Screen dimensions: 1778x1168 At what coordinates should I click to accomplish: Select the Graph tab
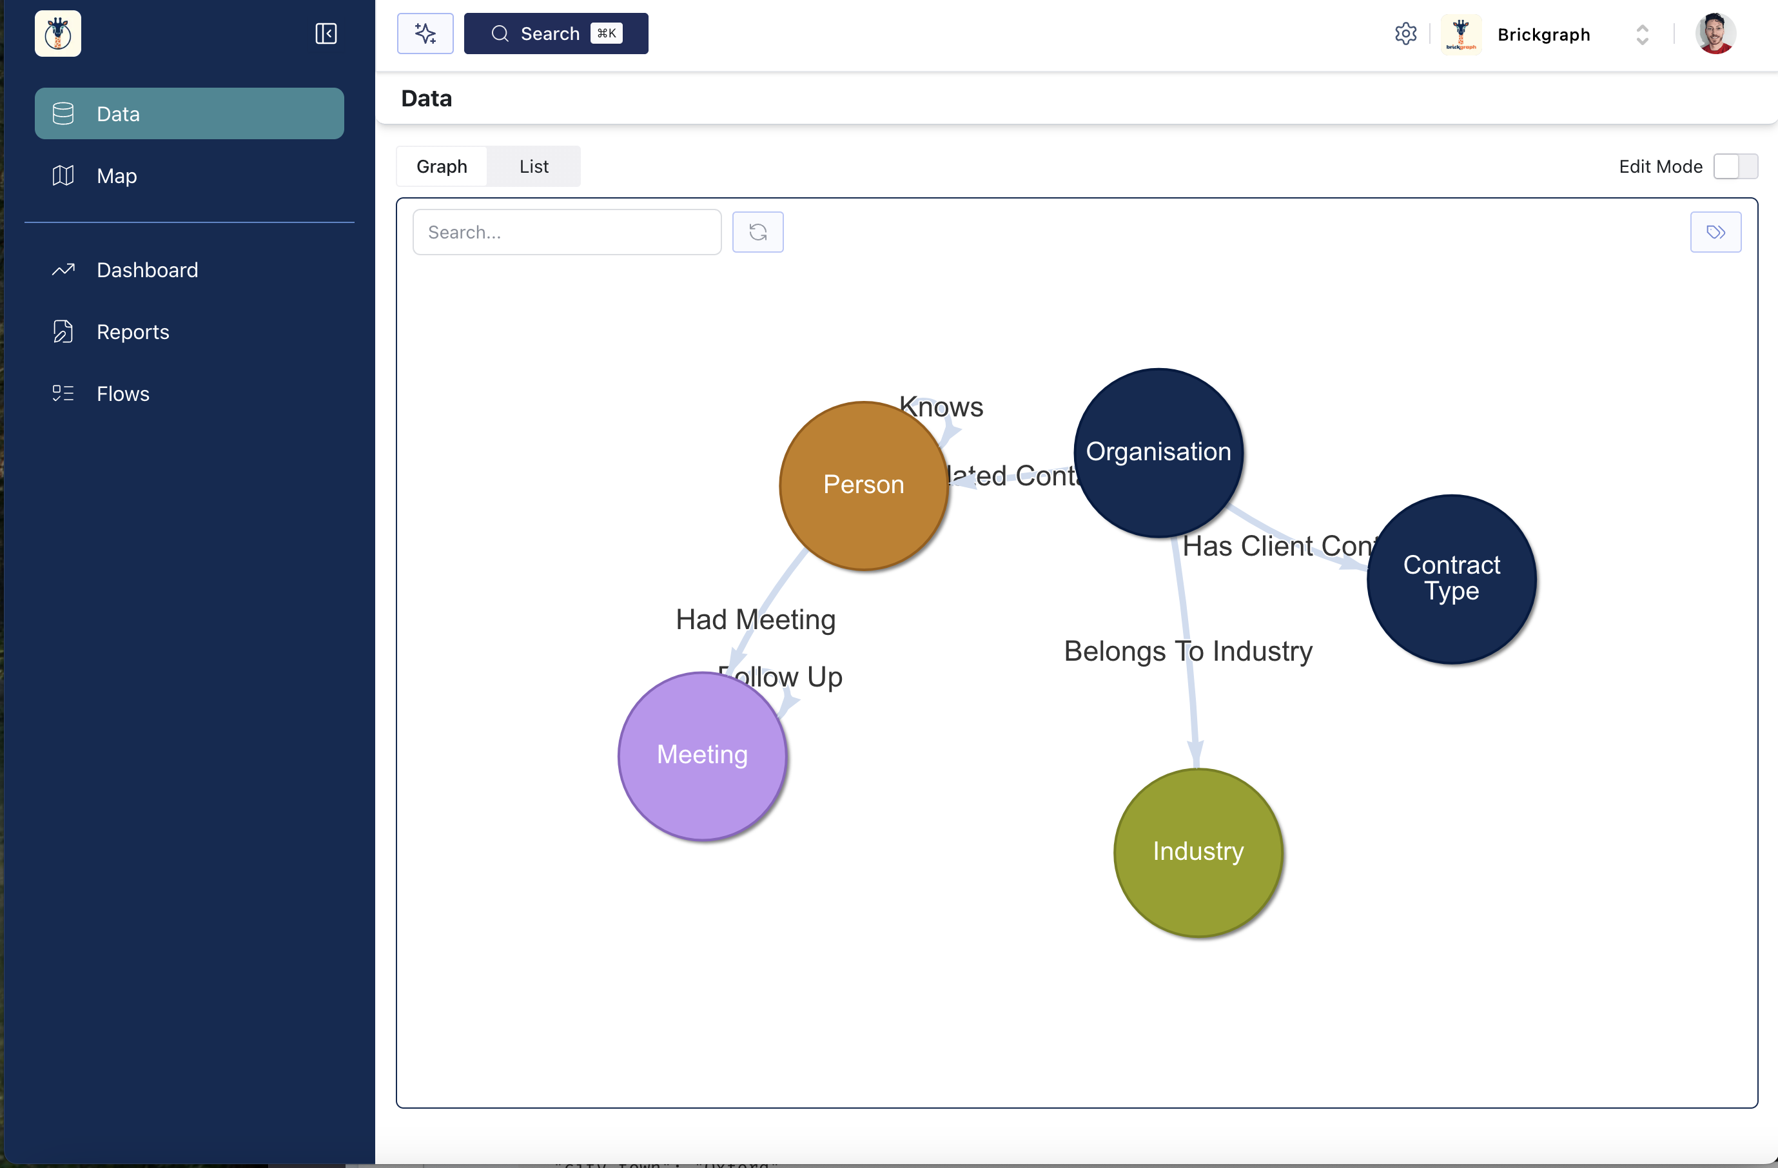(x=442, y=166)
